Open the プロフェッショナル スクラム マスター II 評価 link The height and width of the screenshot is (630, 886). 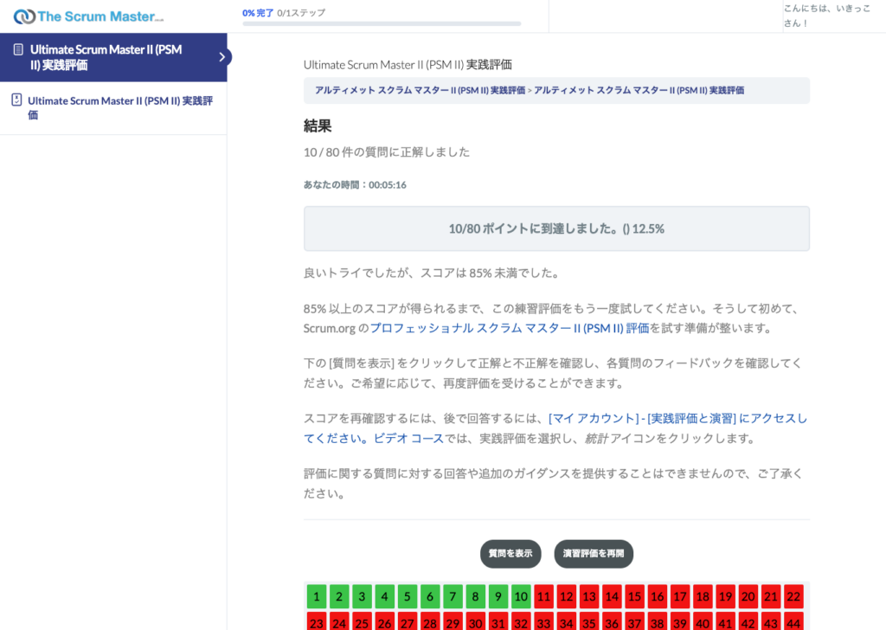click(x=509, y=328)
